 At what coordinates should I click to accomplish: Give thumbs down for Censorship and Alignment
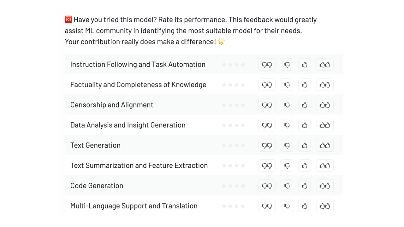point(287,105)
